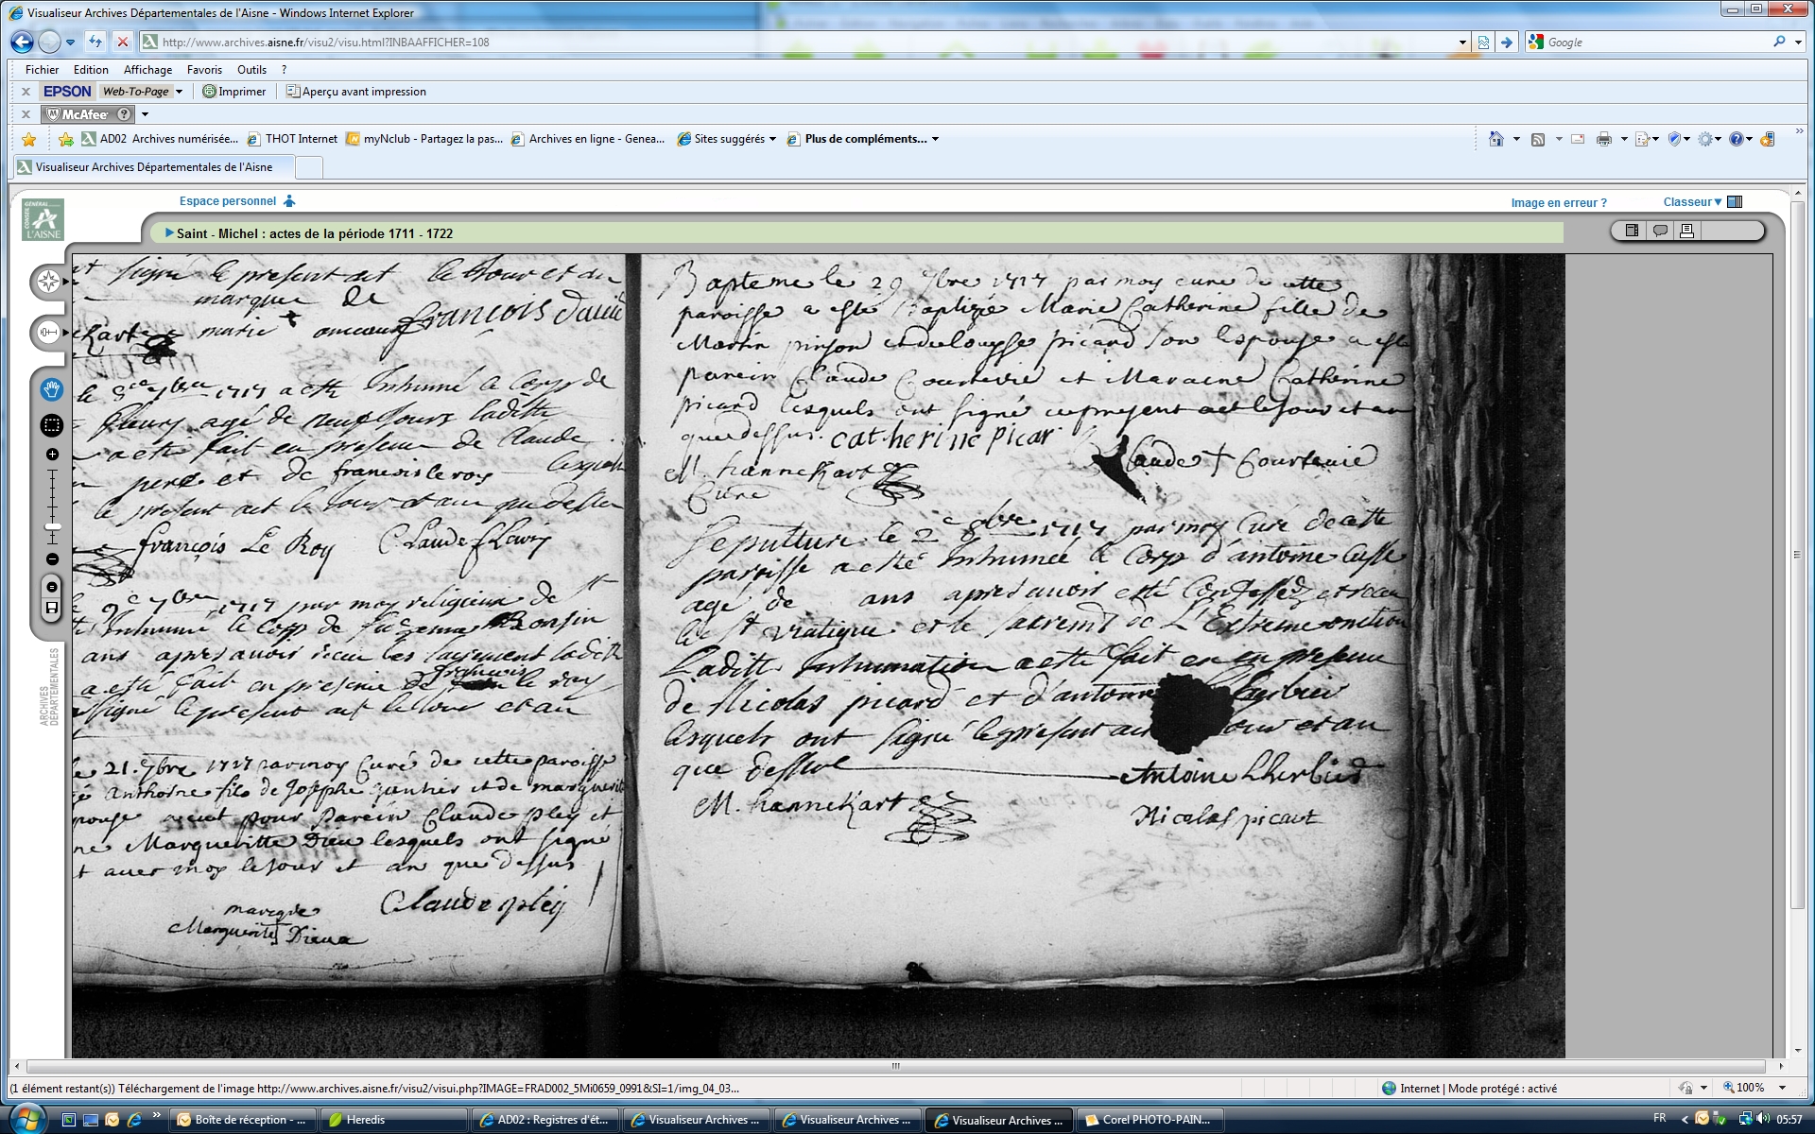Expand the EPSON Web-To-Page dropdown arrow

(179, 92)
